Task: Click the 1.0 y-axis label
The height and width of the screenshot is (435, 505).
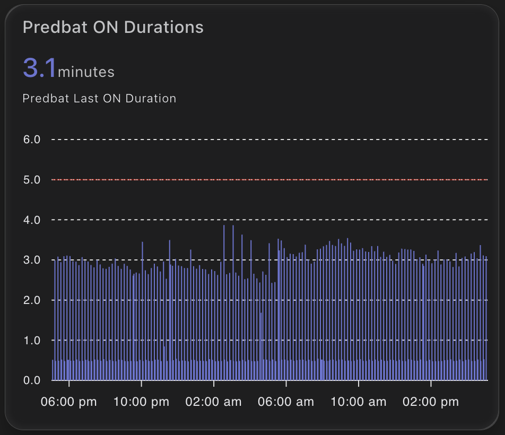Action: [32, 340]
